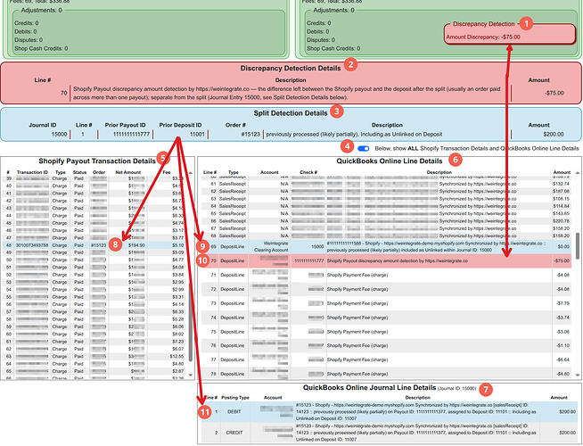Click the $2.95 fee in Shopify row 53

pyautogui.click(x=177, y=283)
